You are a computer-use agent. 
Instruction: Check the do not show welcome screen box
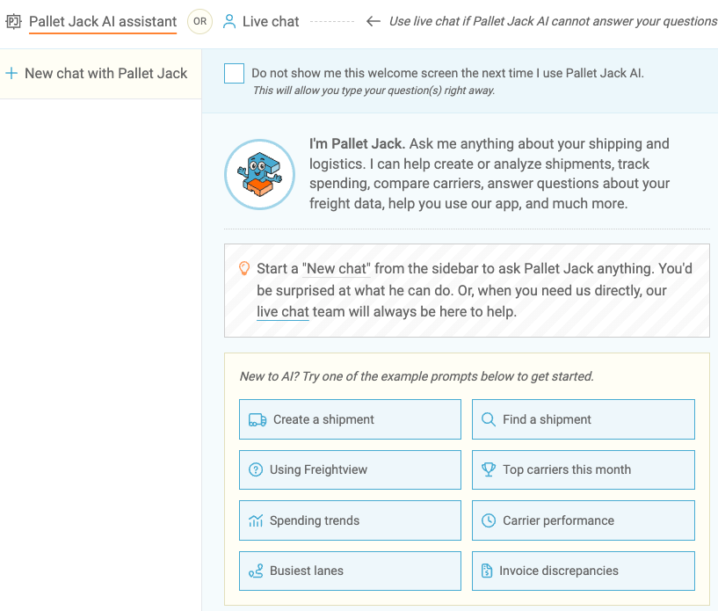234,73
